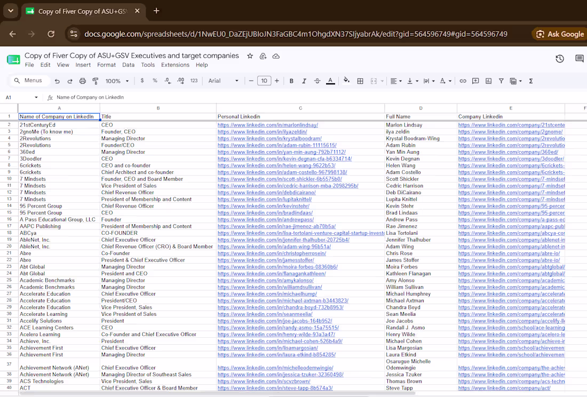The image size is (587, 397).
Task: Click the Print icon
Action: click(83, 81)
